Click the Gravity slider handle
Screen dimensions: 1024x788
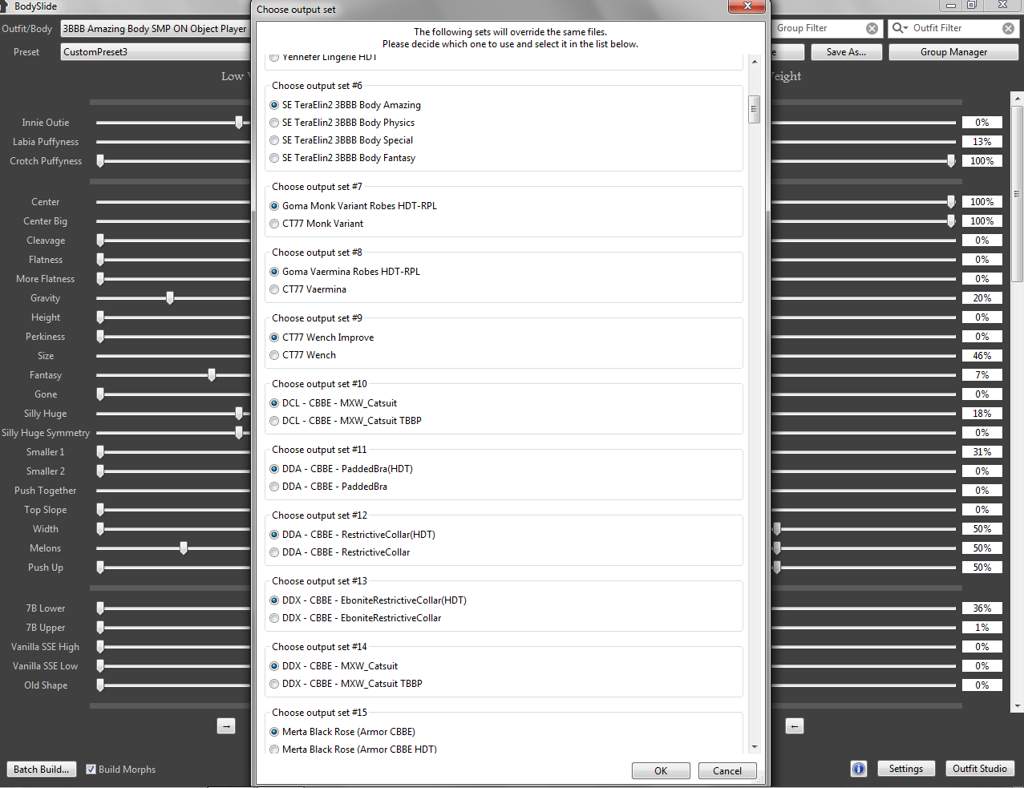[170, 298]
